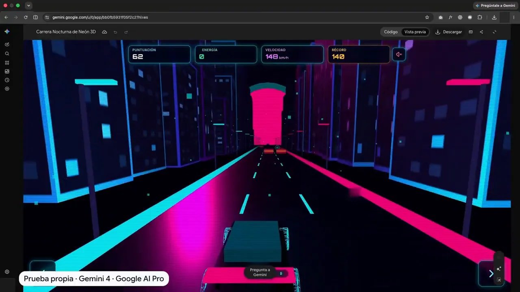Open search in the Gemini sidebar
The width and height of the screenshot is (520, 292).
point(7,54)
